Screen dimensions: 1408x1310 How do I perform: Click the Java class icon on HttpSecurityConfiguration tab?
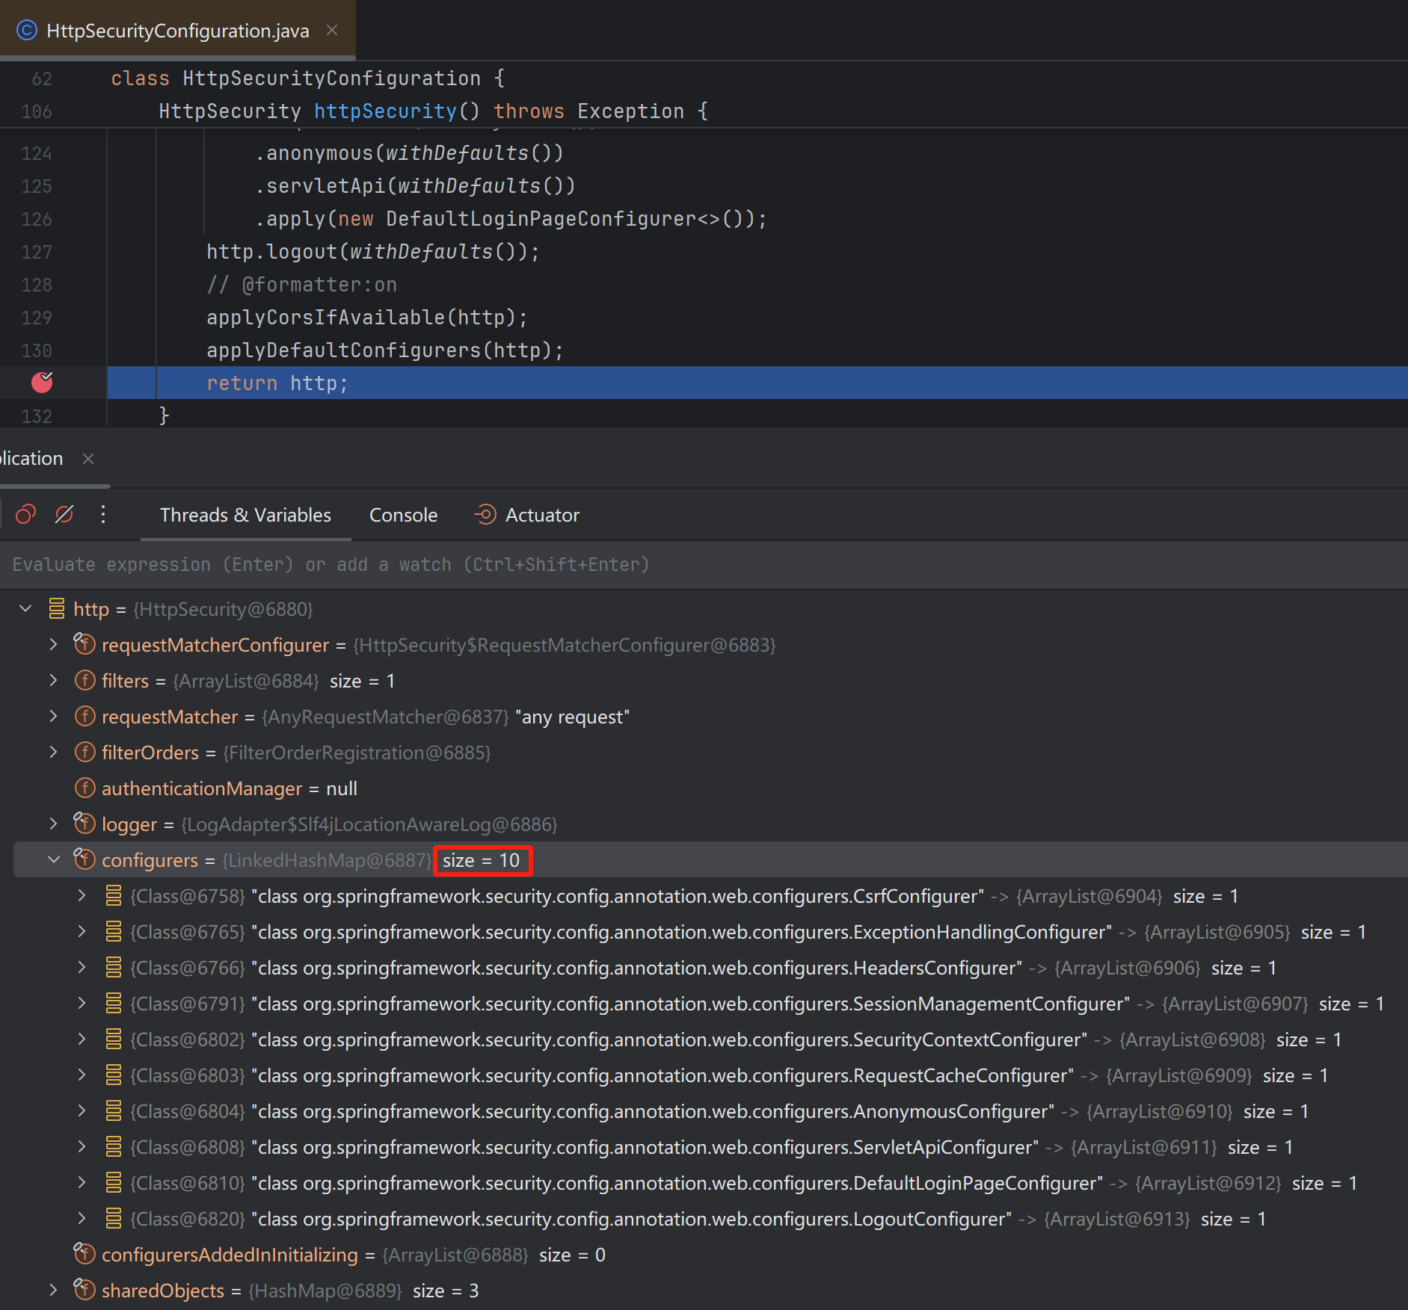(27, 31)
